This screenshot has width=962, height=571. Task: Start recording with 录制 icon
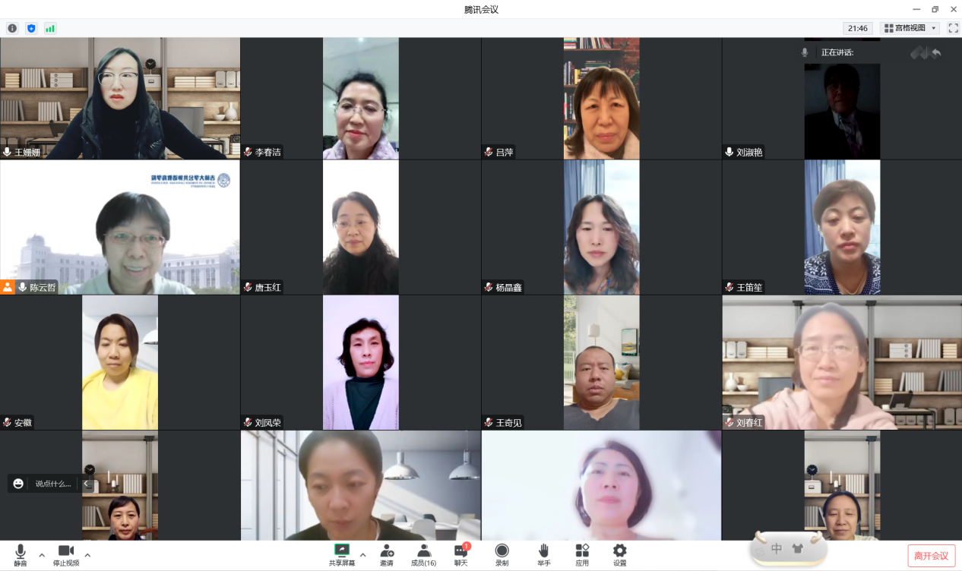502,554
